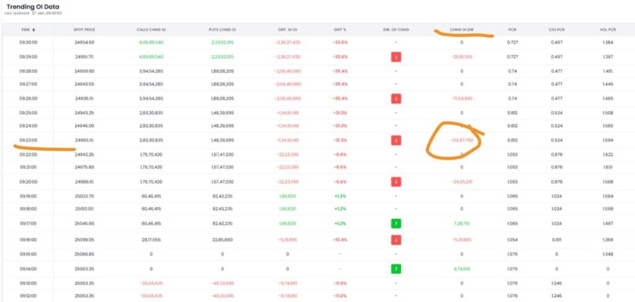Click red down arrow in 09:26:00 row

pyautogui.click(x=396, y=98)
